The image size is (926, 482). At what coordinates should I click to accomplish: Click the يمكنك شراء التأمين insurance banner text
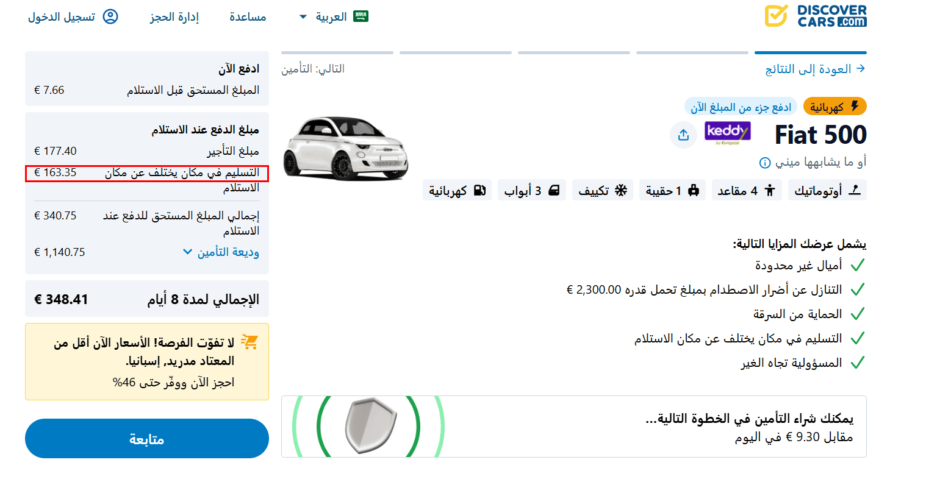pyautogui.click(x=750, y=419)
